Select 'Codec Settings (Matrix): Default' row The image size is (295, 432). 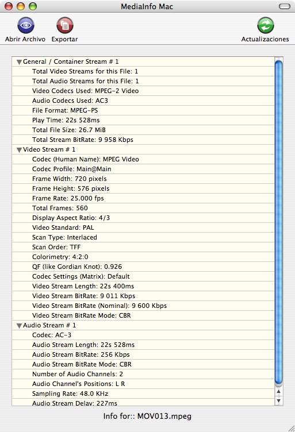tap(143, 277)
